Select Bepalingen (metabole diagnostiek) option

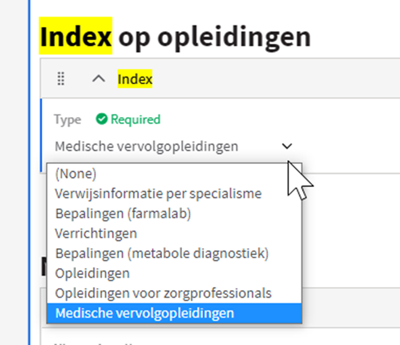point(161,253)
